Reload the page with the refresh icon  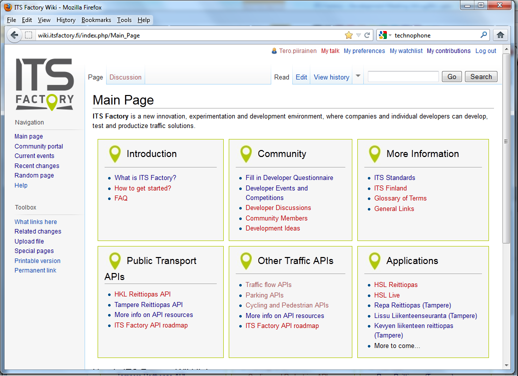click(x=367, y=35)
